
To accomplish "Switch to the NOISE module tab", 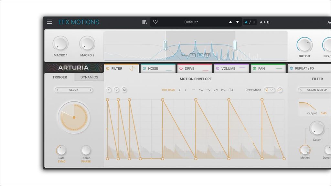I will point(158,68).
